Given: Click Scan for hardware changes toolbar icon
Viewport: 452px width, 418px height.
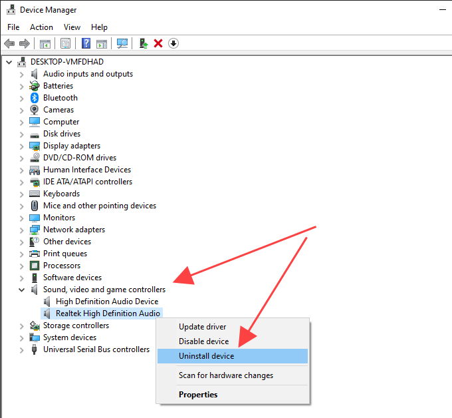Looking at the screenshot, I should point(122,43).
